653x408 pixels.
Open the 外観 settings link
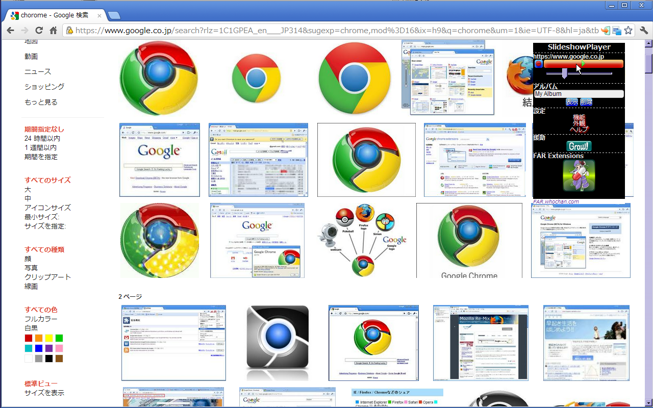click(x=579, y=123)
